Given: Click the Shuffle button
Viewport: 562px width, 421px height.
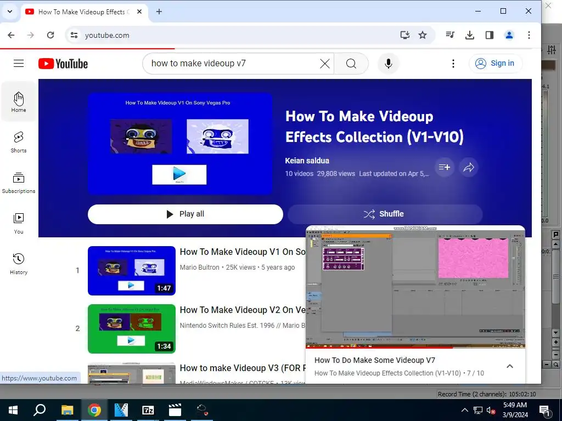Looking at the screenshot, I should tap(385, 214).
